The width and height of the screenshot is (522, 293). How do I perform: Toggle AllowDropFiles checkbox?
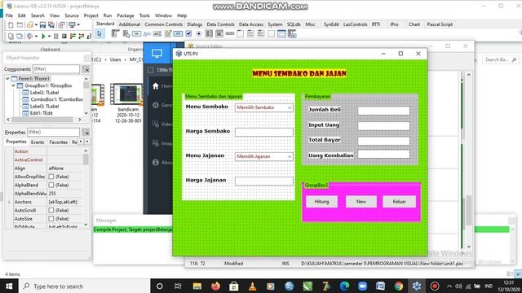[x=51, y=177]
